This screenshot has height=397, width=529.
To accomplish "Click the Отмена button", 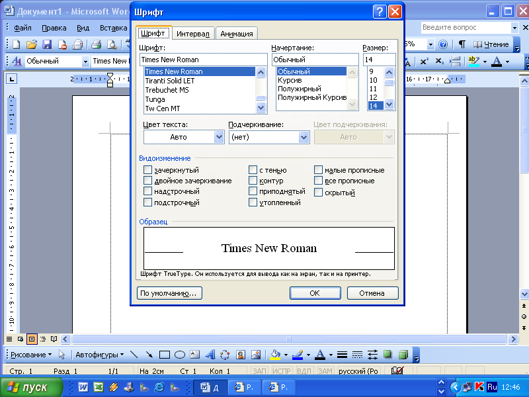I will coord(372,293).
